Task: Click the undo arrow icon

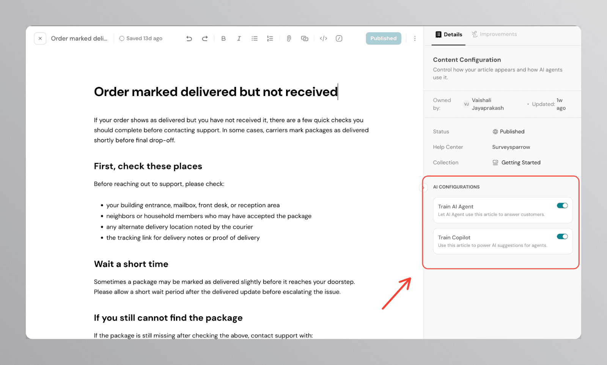Action: [x=189, y=38]
